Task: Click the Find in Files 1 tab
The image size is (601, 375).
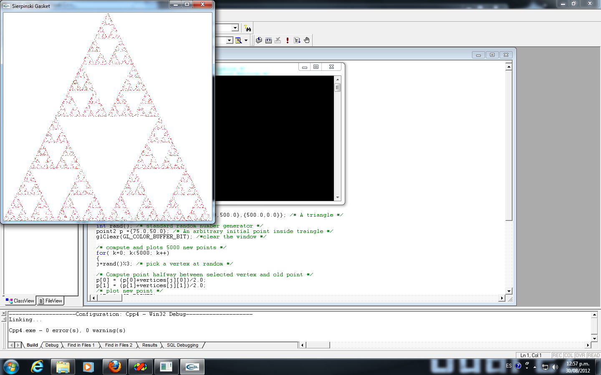Action: pyautogui.click(x=81, y=345)
